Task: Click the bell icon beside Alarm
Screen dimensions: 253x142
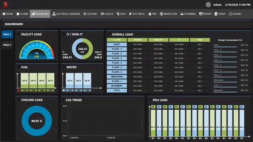Action: (18, 14)
